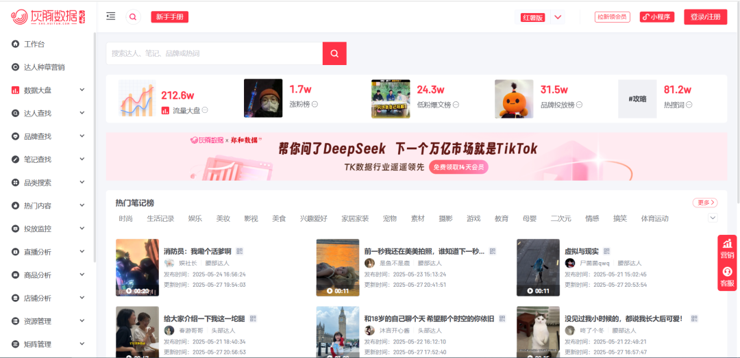The width and height of the screenshot is (740, 358).
Task: Expand the 热门内容 sidebar chevron
Action: [x=82, y=205]
